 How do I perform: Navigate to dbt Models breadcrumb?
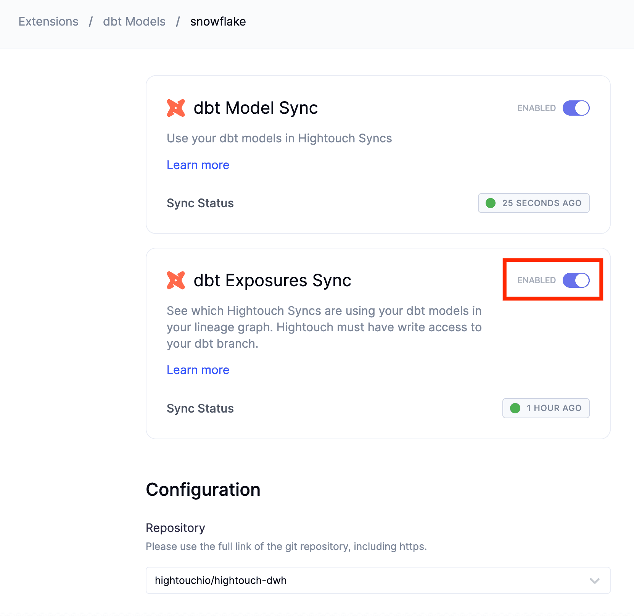pyautogui.click(x=134, y=22)
